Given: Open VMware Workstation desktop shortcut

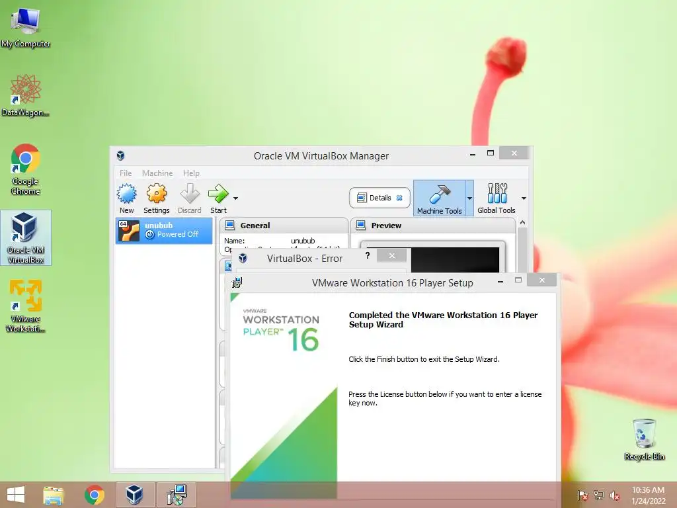Looking at the screenshot, I should [x=26, y=306].
